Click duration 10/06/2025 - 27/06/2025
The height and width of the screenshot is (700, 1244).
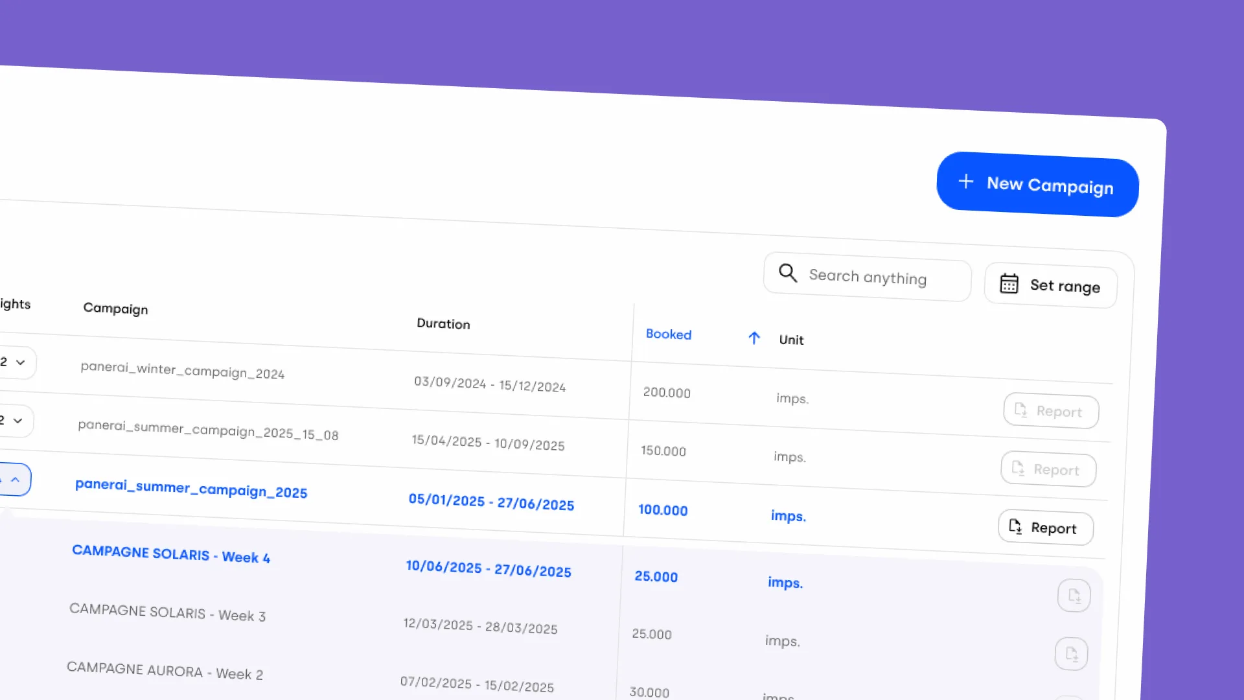click(489, 568)
